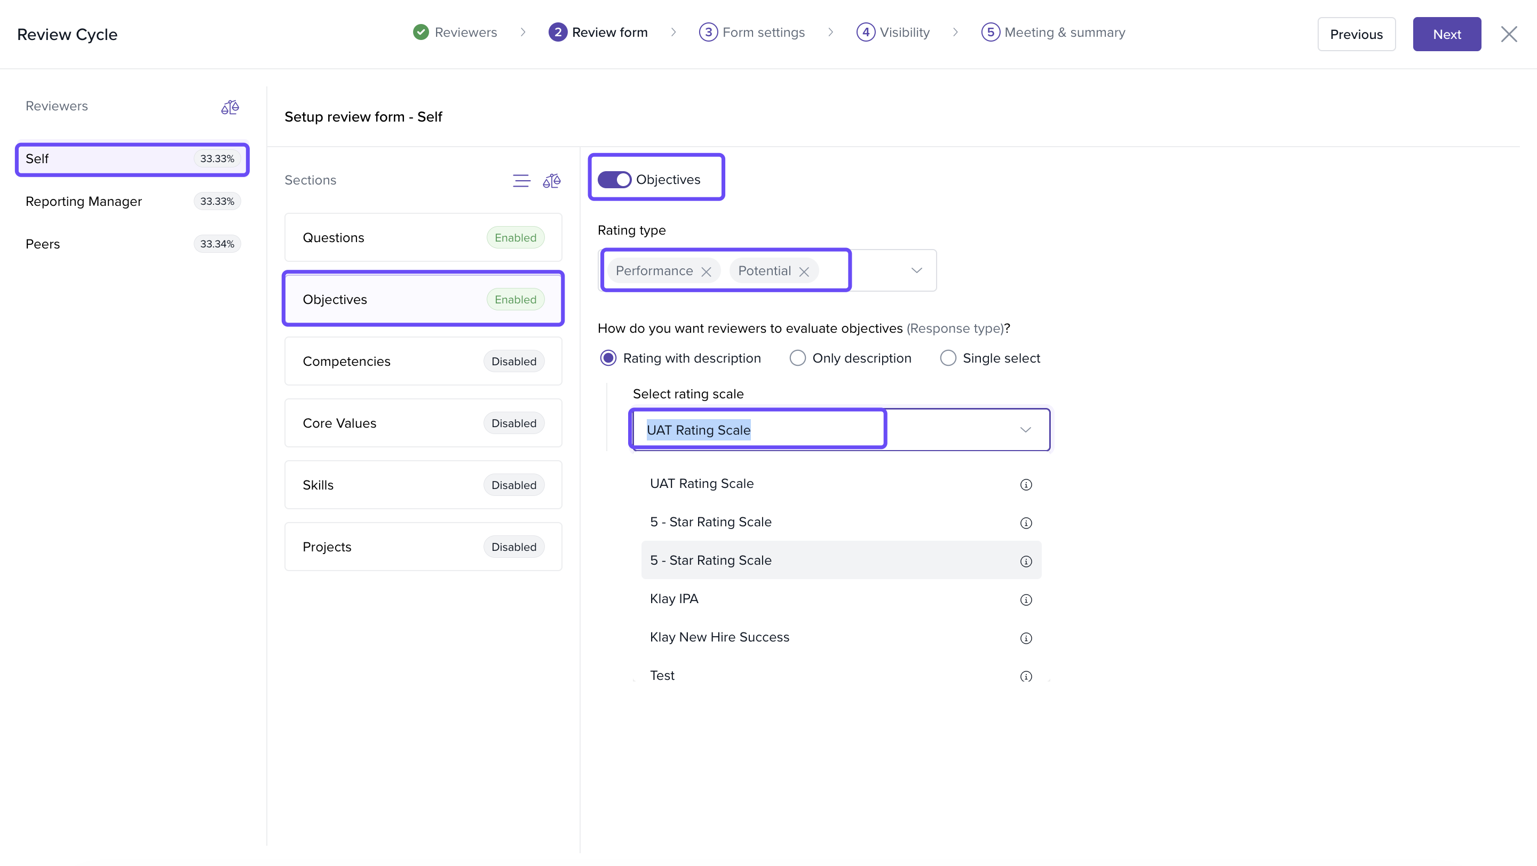
Task: Remove the Performance tag from Rating type
Action: coord(706,272)
